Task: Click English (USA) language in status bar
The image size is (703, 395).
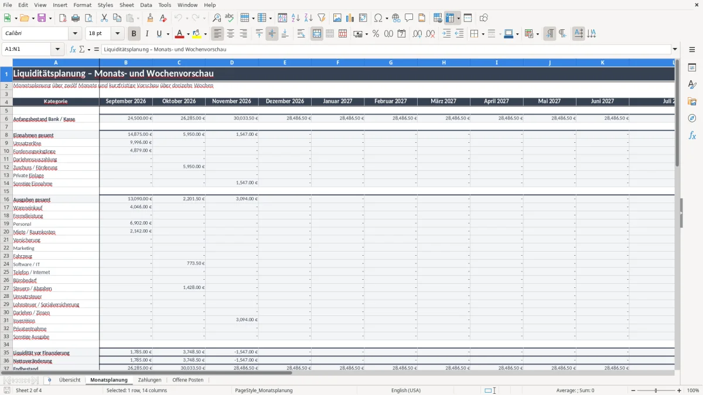Action: pos(406,390)
